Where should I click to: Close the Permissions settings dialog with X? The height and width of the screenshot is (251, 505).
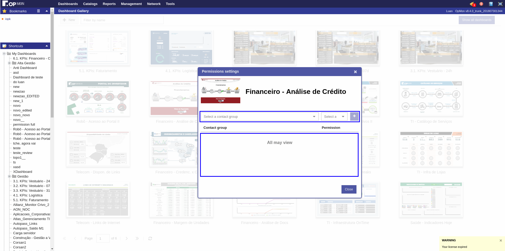pyautogui.click(x=355, y=72)
